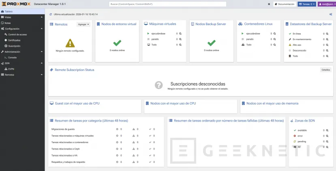Click Tareas relacionadas a HA label

(x=64, y=155)
